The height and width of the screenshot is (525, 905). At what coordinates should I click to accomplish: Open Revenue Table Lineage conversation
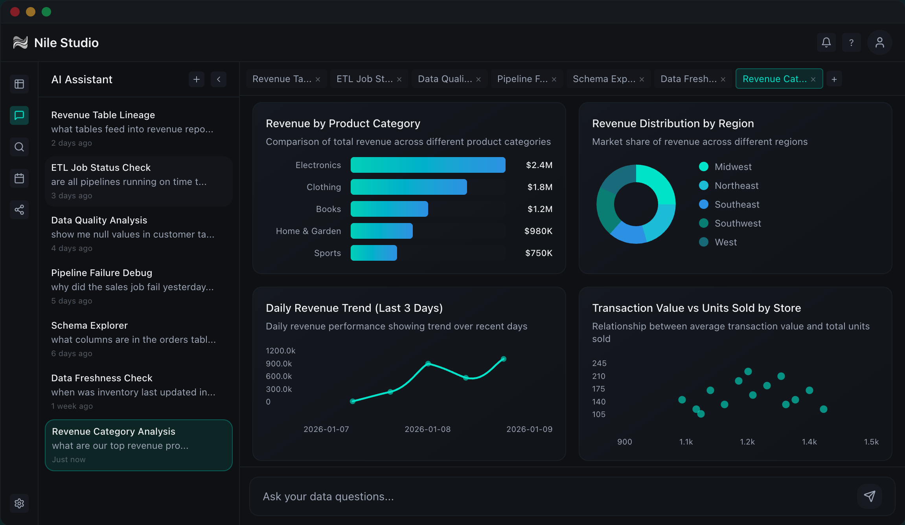139,129
